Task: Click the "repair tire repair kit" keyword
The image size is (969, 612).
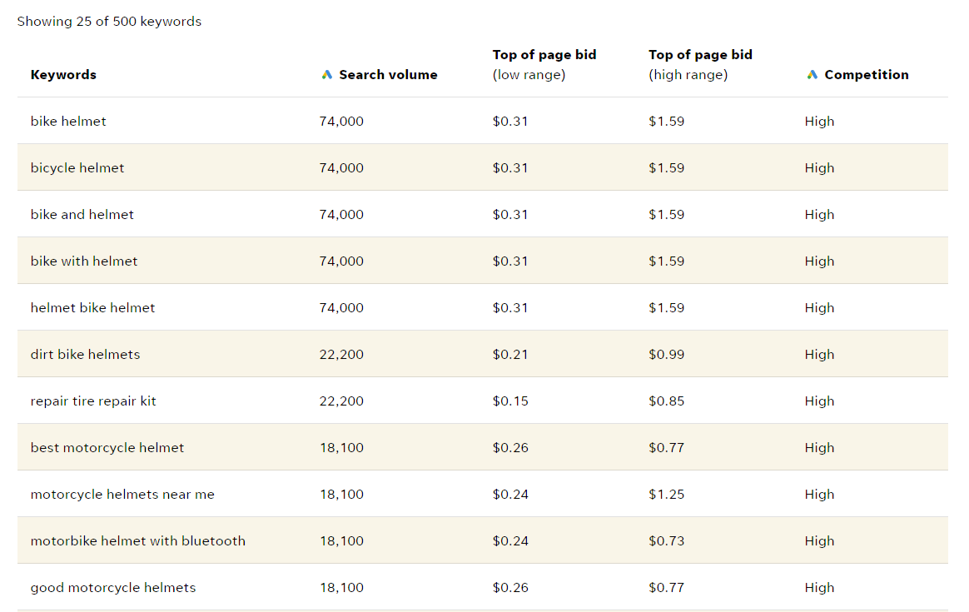Action: point(93,401)
